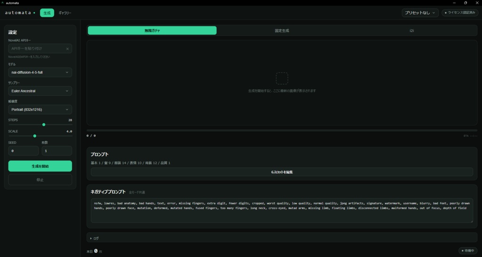
Task: Open the プリセットなし preset dropdown
Action: coord(420,13)
